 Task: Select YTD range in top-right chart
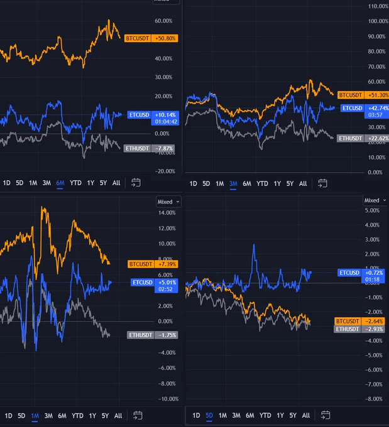pos(262,183)
